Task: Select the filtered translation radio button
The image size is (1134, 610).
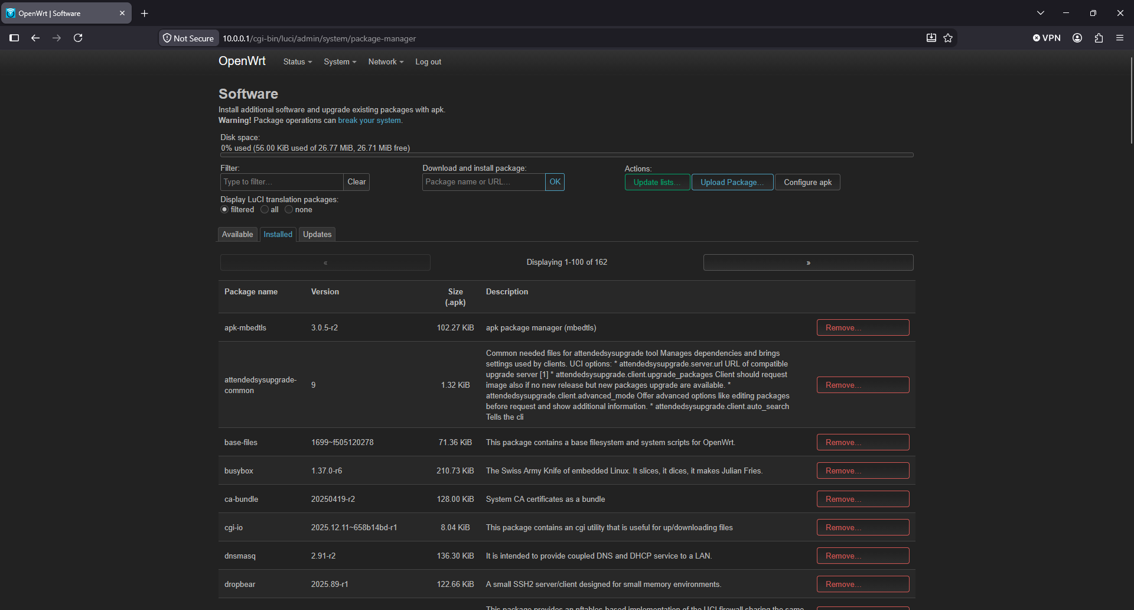Action: [x=224, y=210]
